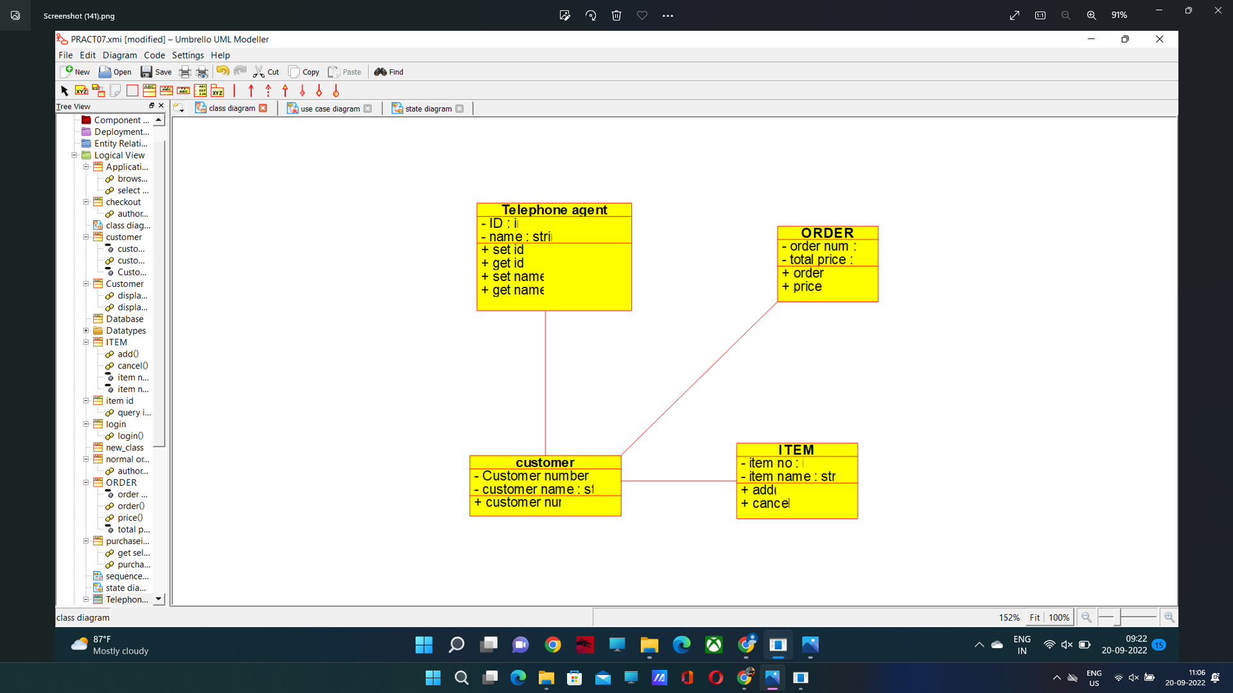The image size is (1233, 693).
Task: Click the New document button
Action: tap(74, 71)
